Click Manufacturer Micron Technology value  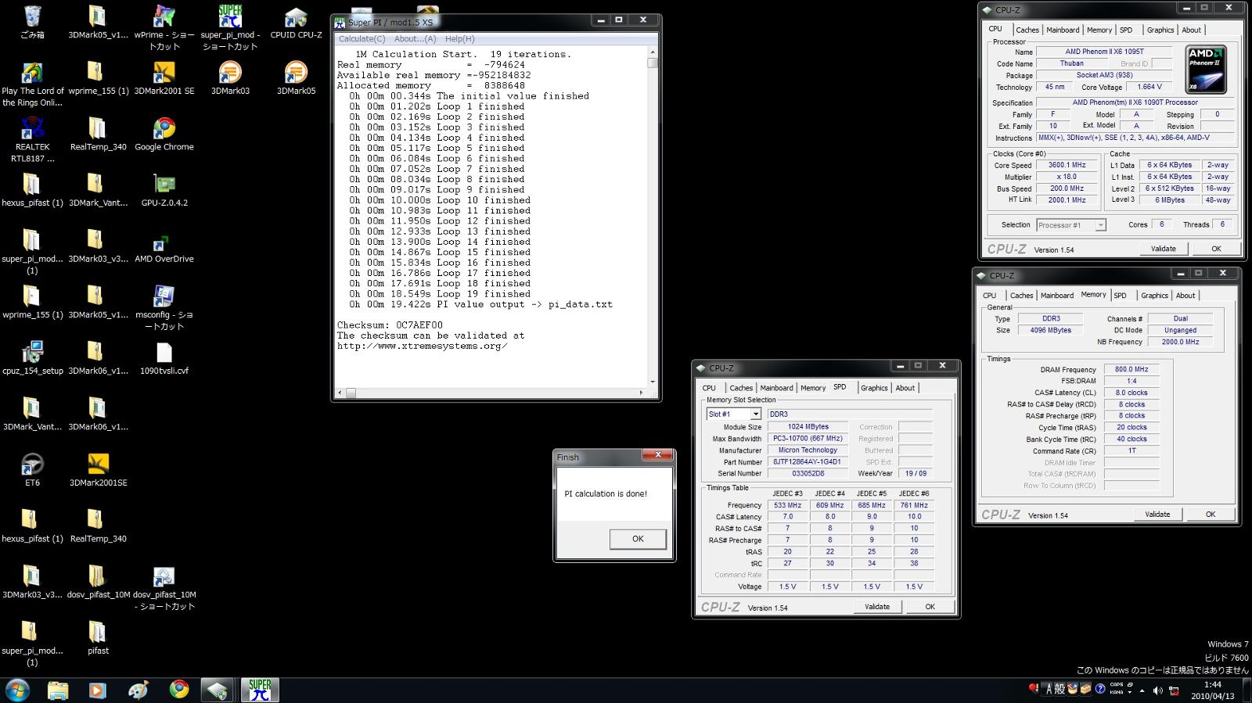click(x=807, y=450)
